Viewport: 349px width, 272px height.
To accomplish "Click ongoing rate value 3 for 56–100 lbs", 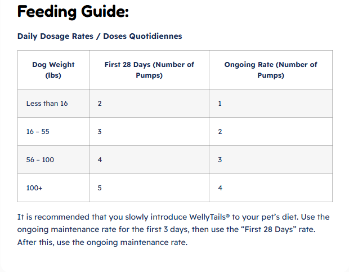I will 271,160.
